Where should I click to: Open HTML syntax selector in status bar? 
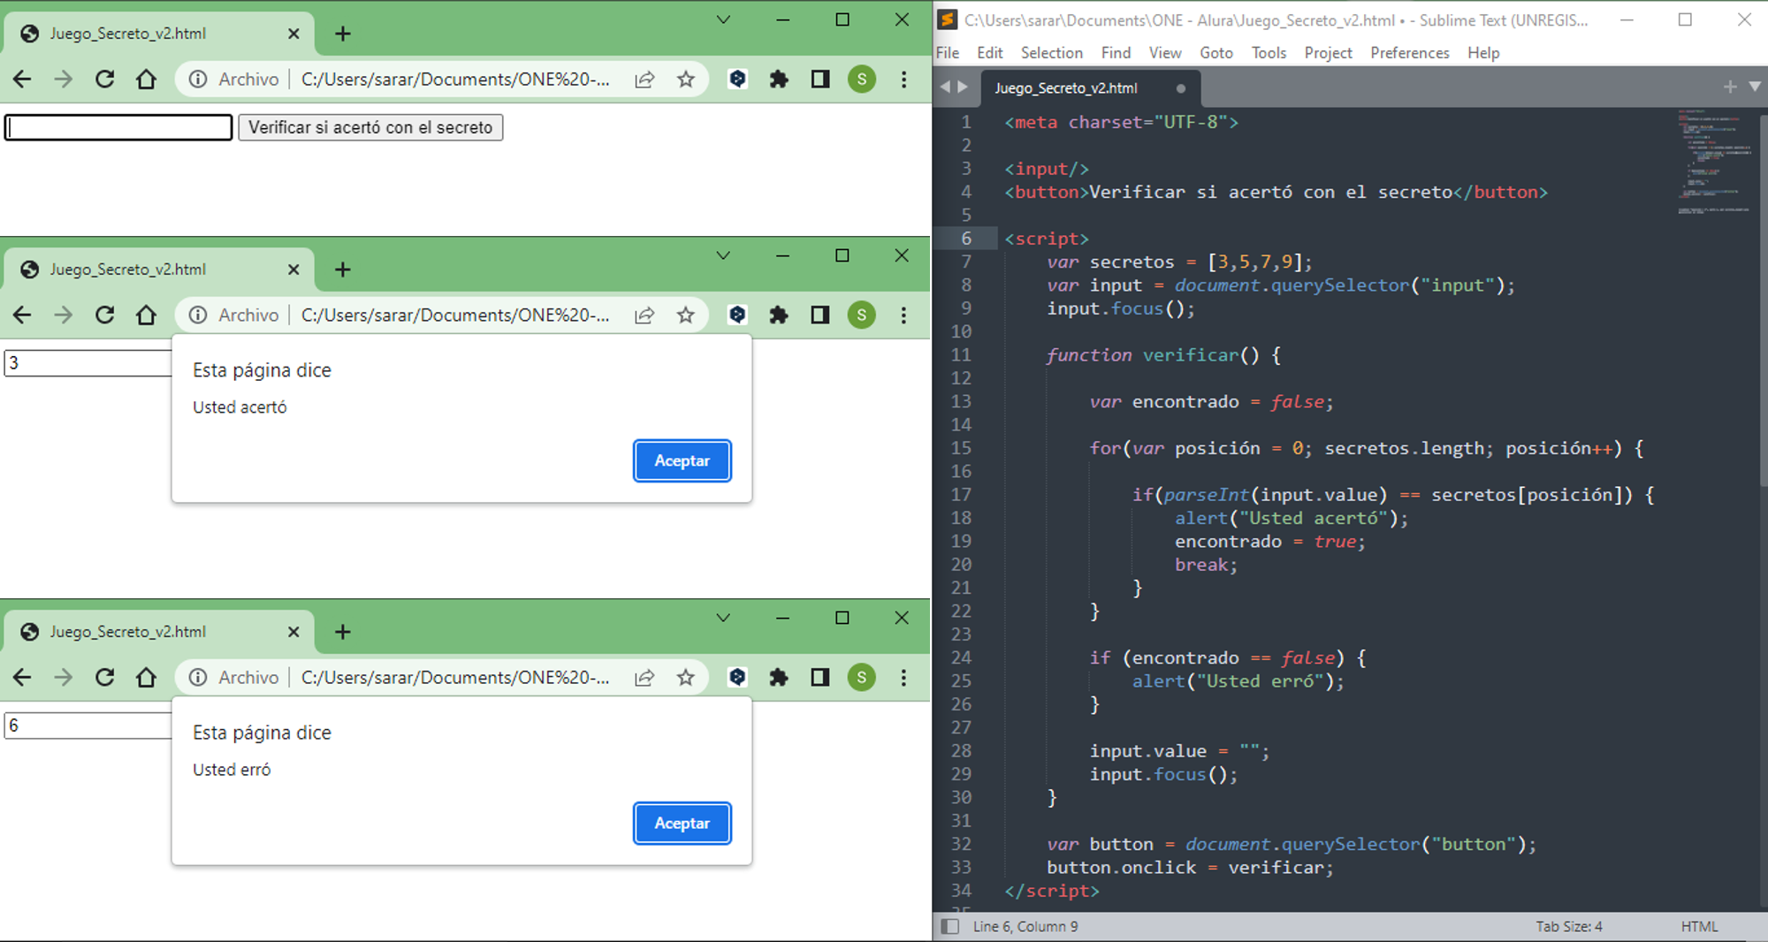pyautogui.click(x=1699, y=926)
